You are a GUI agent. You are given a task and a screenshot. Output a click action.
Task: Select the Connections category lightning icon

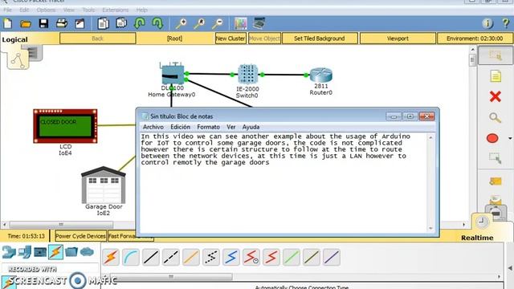click(55, 252)
